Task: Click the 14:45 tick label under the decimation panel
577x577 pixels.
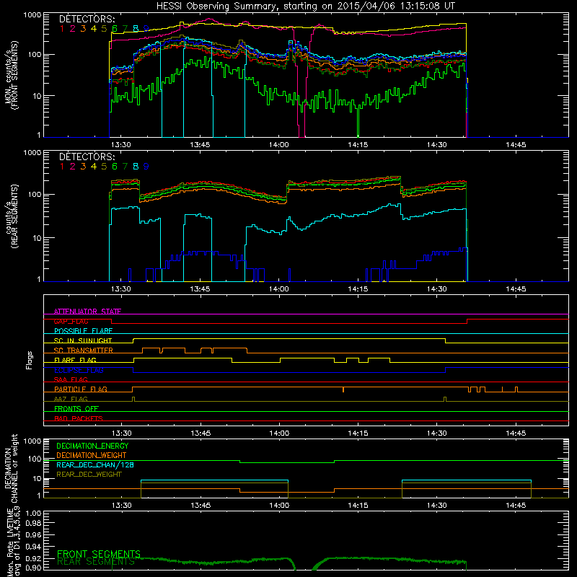Action: click(516, 506)
